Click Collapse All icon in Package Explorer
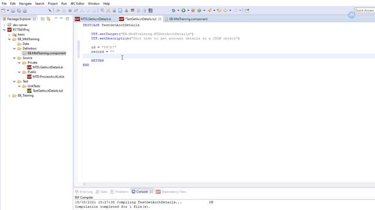This screenshot has width=375, height=210. [43, 19]
